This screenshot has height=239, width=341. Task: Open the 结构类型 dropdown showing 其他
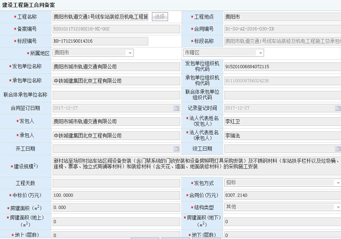point(338,207)
